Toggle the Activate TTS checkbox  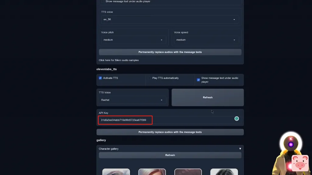tap(100, 78)
